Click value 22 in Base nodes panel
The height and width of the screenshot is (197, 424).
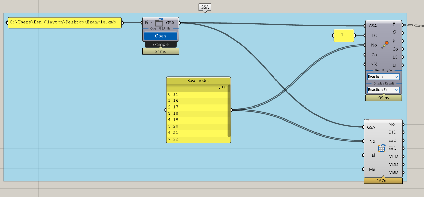(x=176, y=139)
